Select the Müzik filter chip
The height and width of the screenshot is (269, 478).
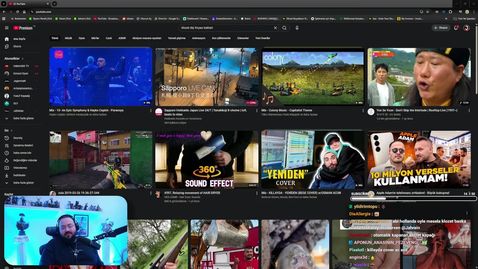point(68,38)
